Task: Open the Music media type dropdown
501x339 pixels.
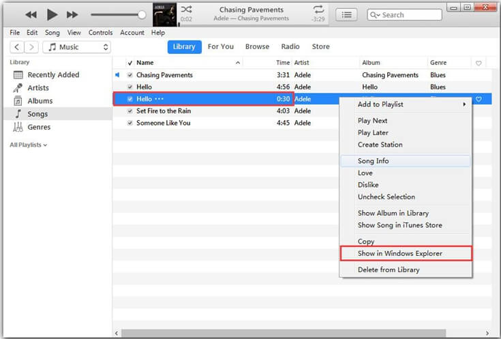Action: coord(76,47)
